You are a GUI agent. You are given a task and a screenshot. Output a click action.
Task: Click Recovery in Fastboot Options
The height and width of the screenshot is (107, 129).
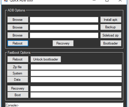(x=18, y=88)
